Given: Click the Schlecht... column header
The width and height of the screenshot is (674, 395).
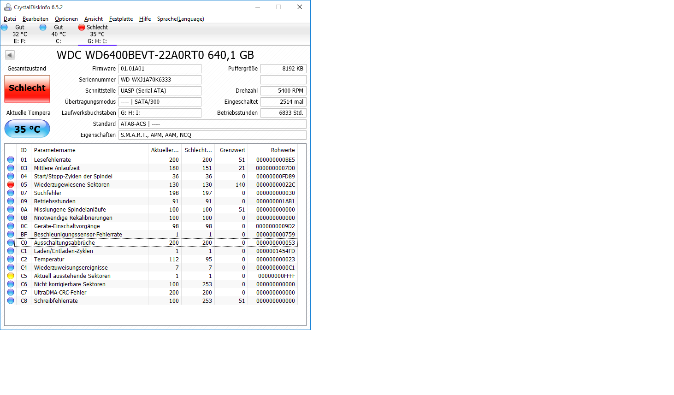Looking at the screenshot, I should tap(198, 150).
